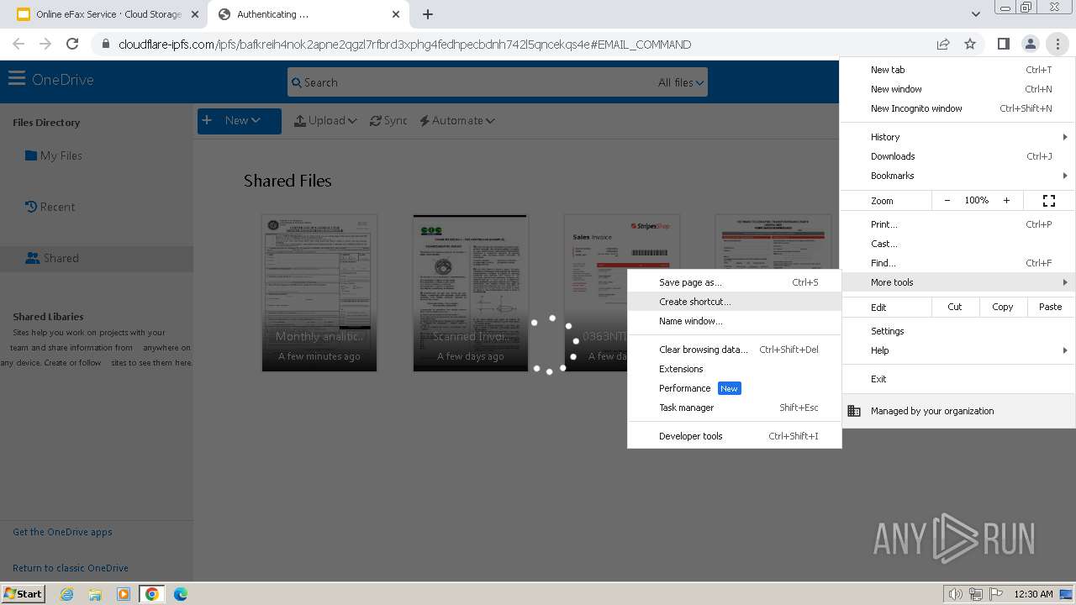
Task: Open Task manager from submenu
Action: 734,408
